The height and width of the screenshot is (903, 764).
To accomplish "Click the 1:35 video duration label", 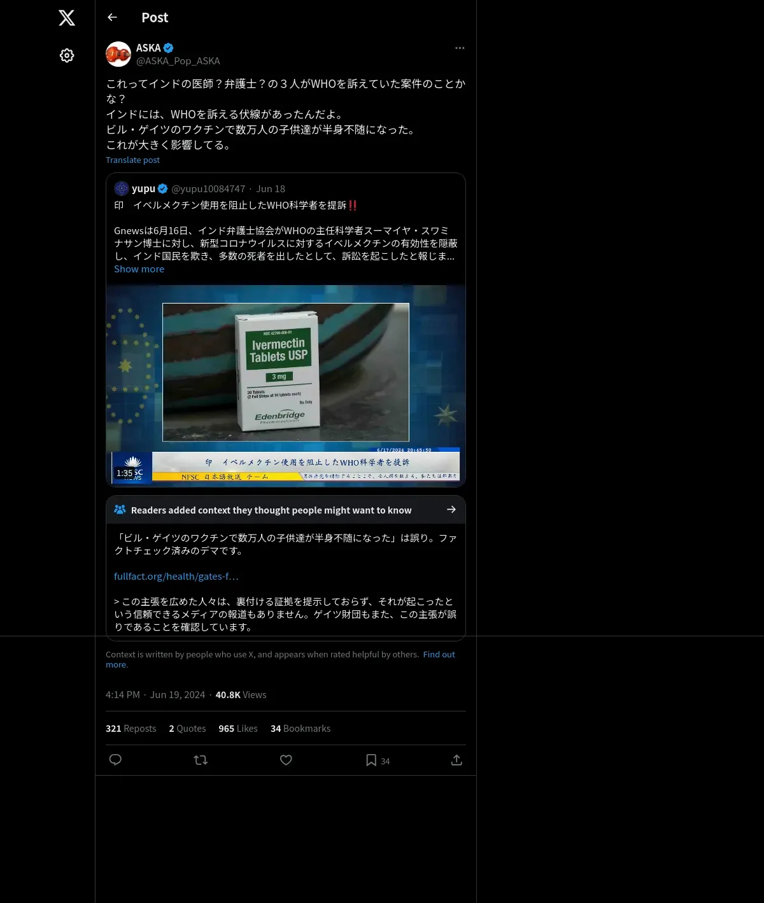I will [124, 473].
